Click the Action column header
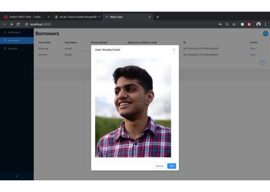Image resolution: width=270 pixels, height=192 pixels. pyautogui.click(x=254, y=42)
